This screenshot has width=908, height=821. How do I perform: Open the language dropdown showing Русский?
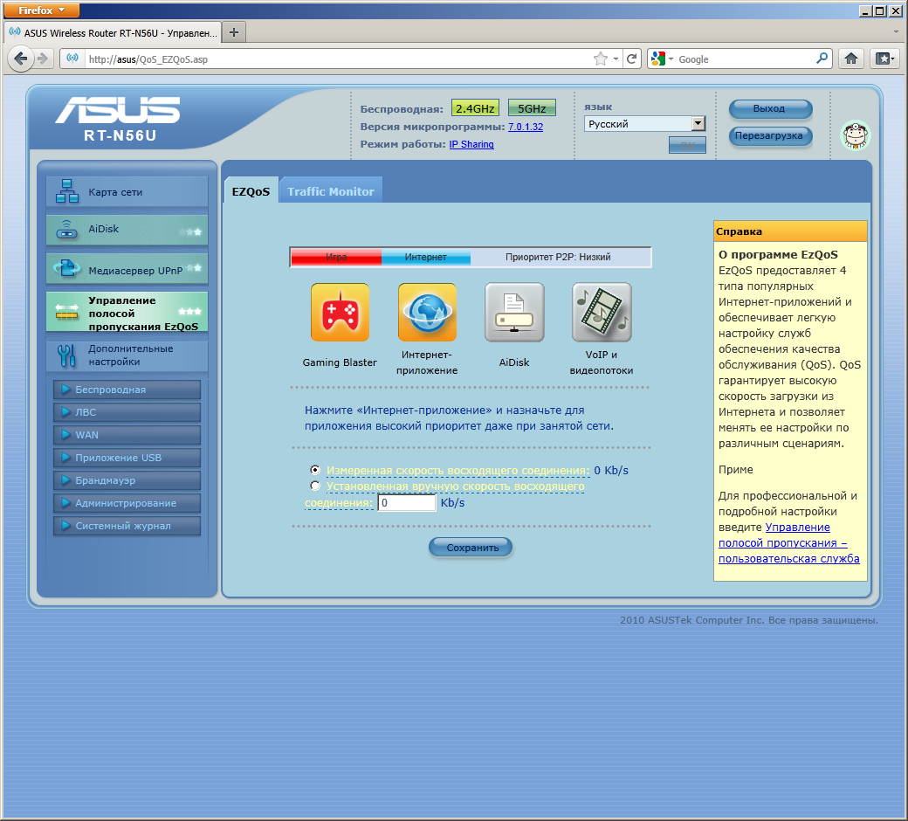[x=644, y=123]
